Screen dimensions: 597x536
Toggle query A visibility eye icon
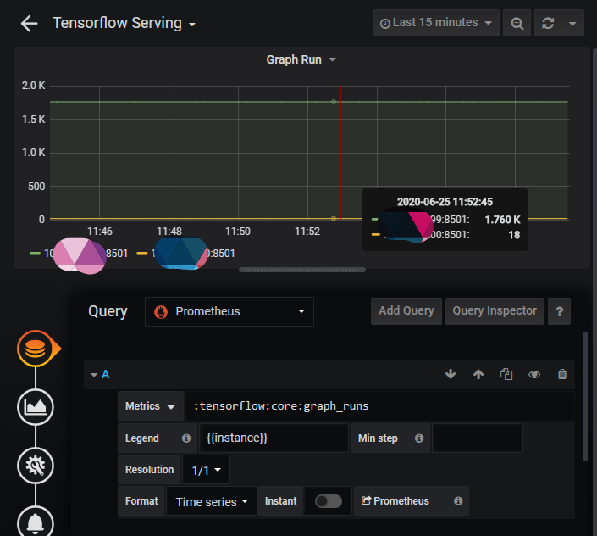pos(534,374)
